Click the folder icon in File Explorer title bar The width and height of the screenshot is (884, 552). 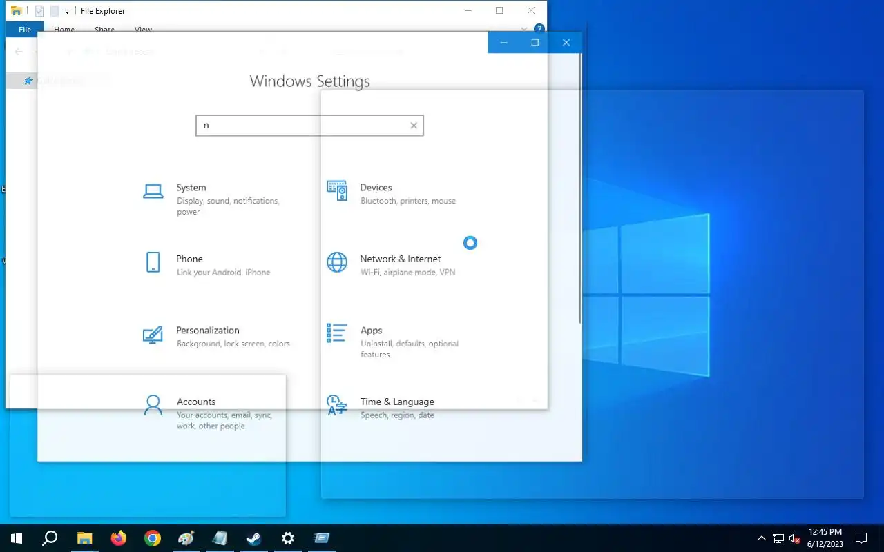(x=17, y=11)
